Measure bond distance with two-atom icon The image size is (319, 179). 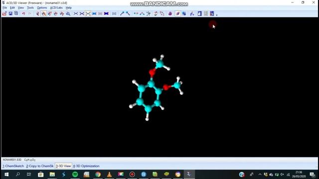pyautogui.click(x=136, y=13)
